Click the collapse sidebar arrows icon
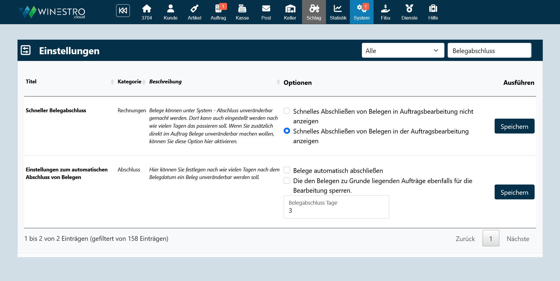 click(x=123, y=11)
